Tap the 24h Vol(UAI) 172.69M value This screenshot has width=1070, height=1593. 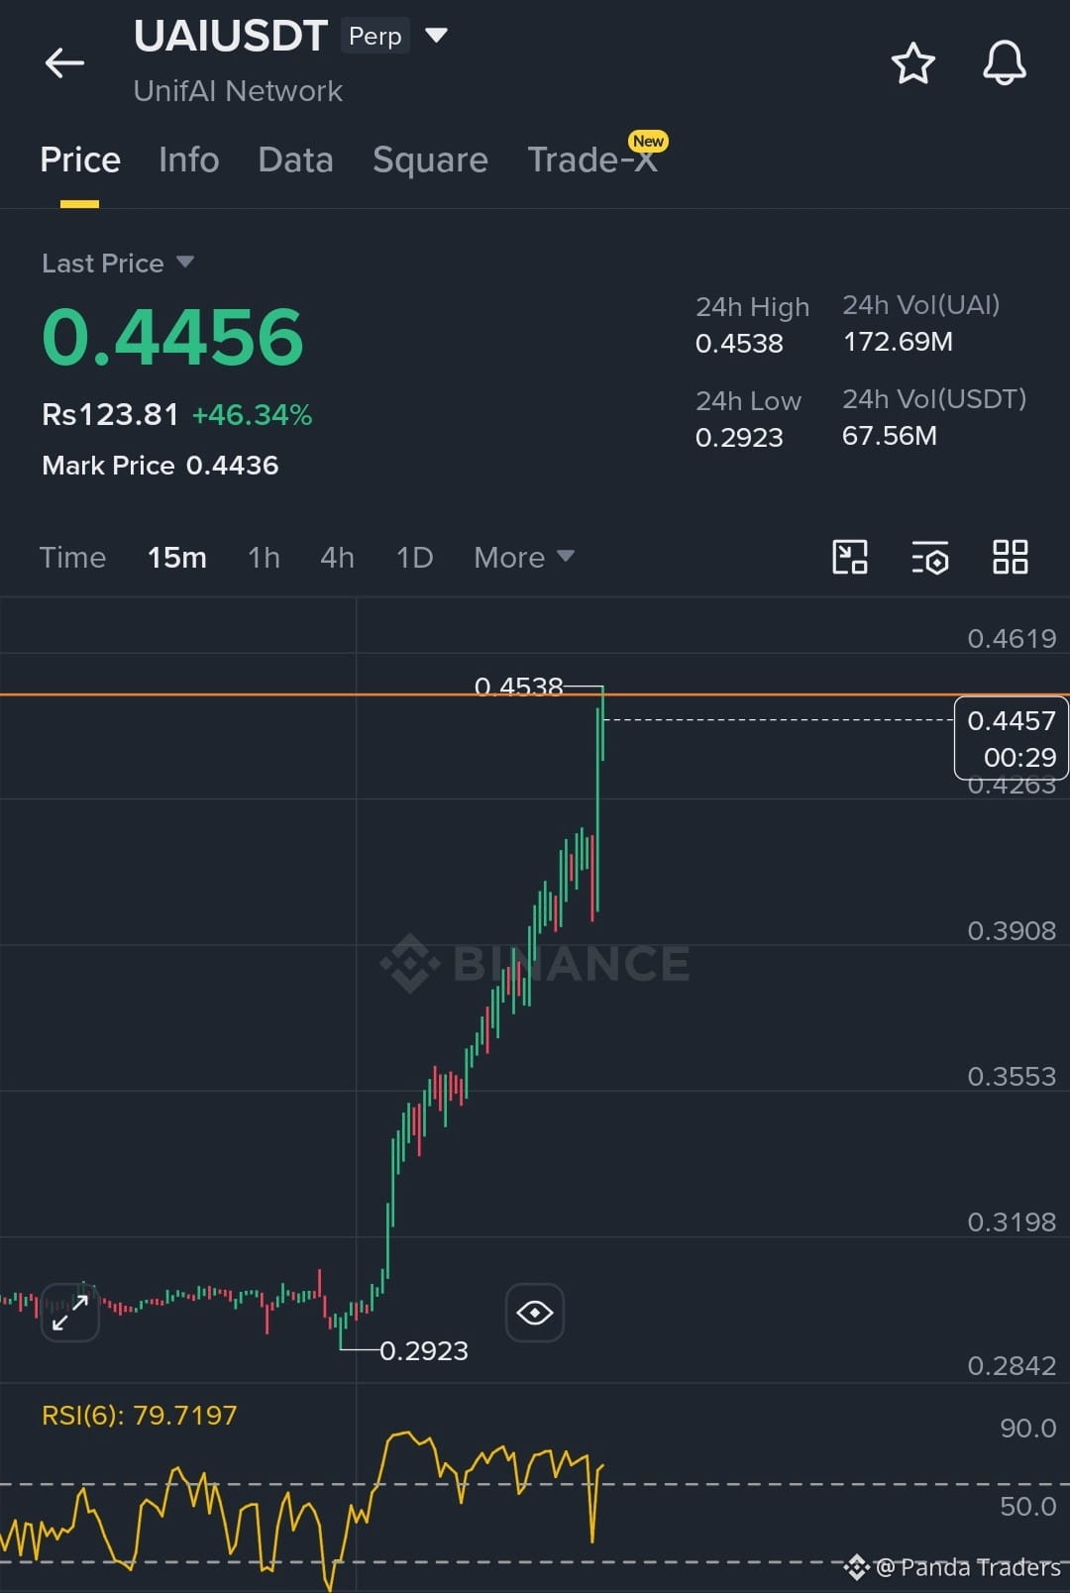pos(898,342)
